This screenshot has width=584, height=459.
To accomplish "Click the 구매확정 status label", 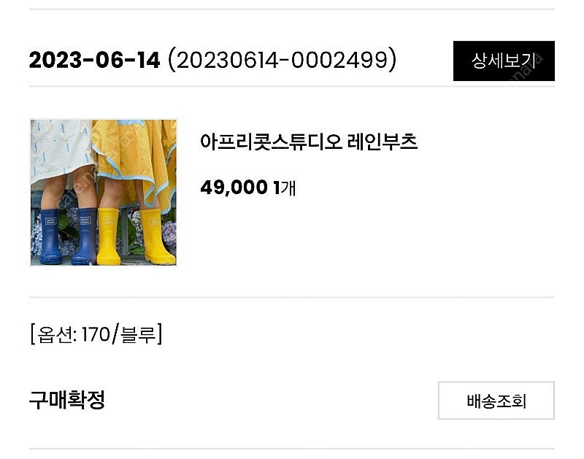I will pos(67,400).
